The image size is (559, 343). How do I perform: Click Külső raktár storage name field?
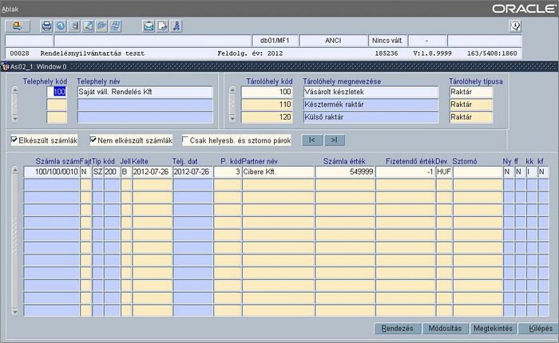(x=371, y=117)
